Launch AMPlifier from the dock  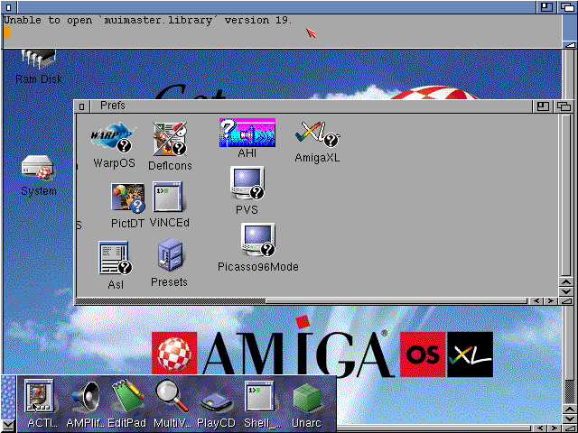(x=86, y=397)
